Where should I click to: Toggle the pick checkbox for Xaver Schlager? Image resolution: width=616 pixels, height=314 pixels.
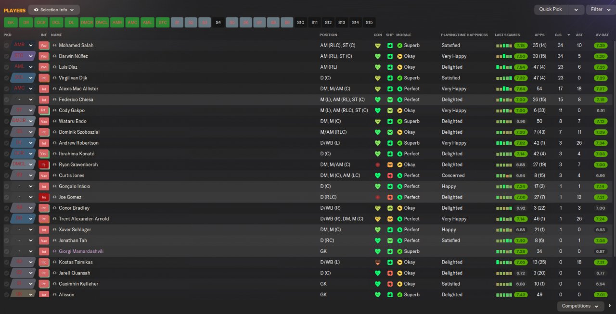[x=6, y=230]
